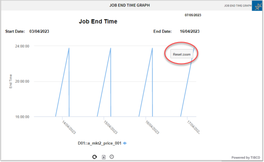Click the report date 07/05/2023
This screenshot has height=162, width=264.
point(193,15)
